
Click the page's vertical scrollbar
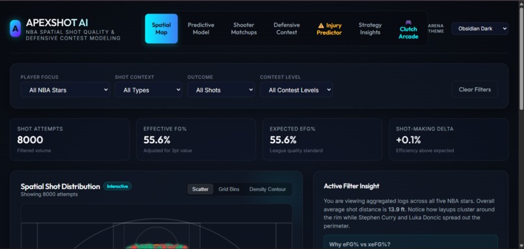pyautogui.click(x=521, y=59)
